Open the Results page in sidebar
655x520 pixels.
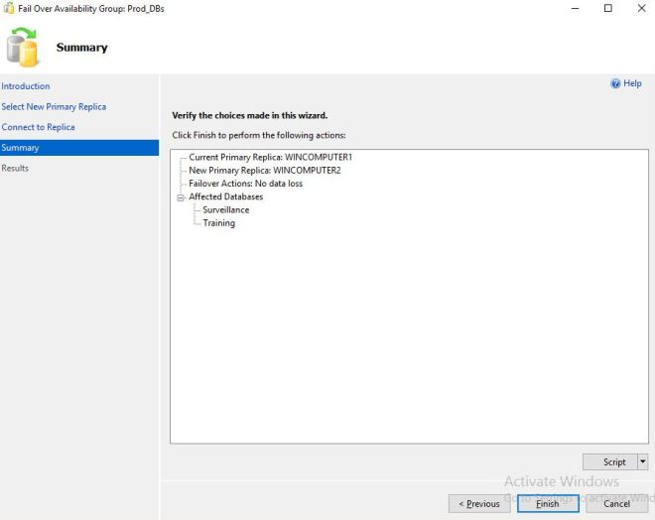pos(15,168)
